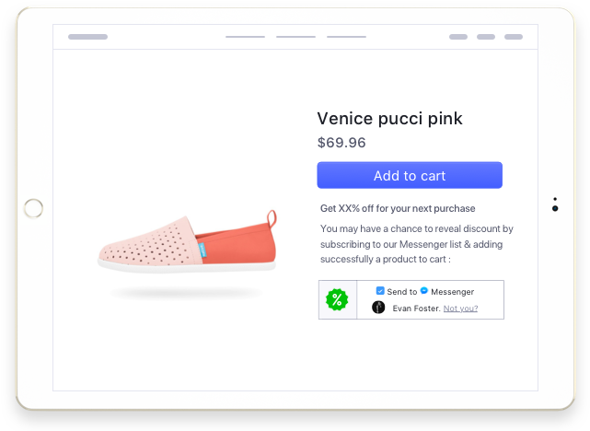Click the Evan Foster name text
This screenshot has height=431, width=590.
[415, 309]
